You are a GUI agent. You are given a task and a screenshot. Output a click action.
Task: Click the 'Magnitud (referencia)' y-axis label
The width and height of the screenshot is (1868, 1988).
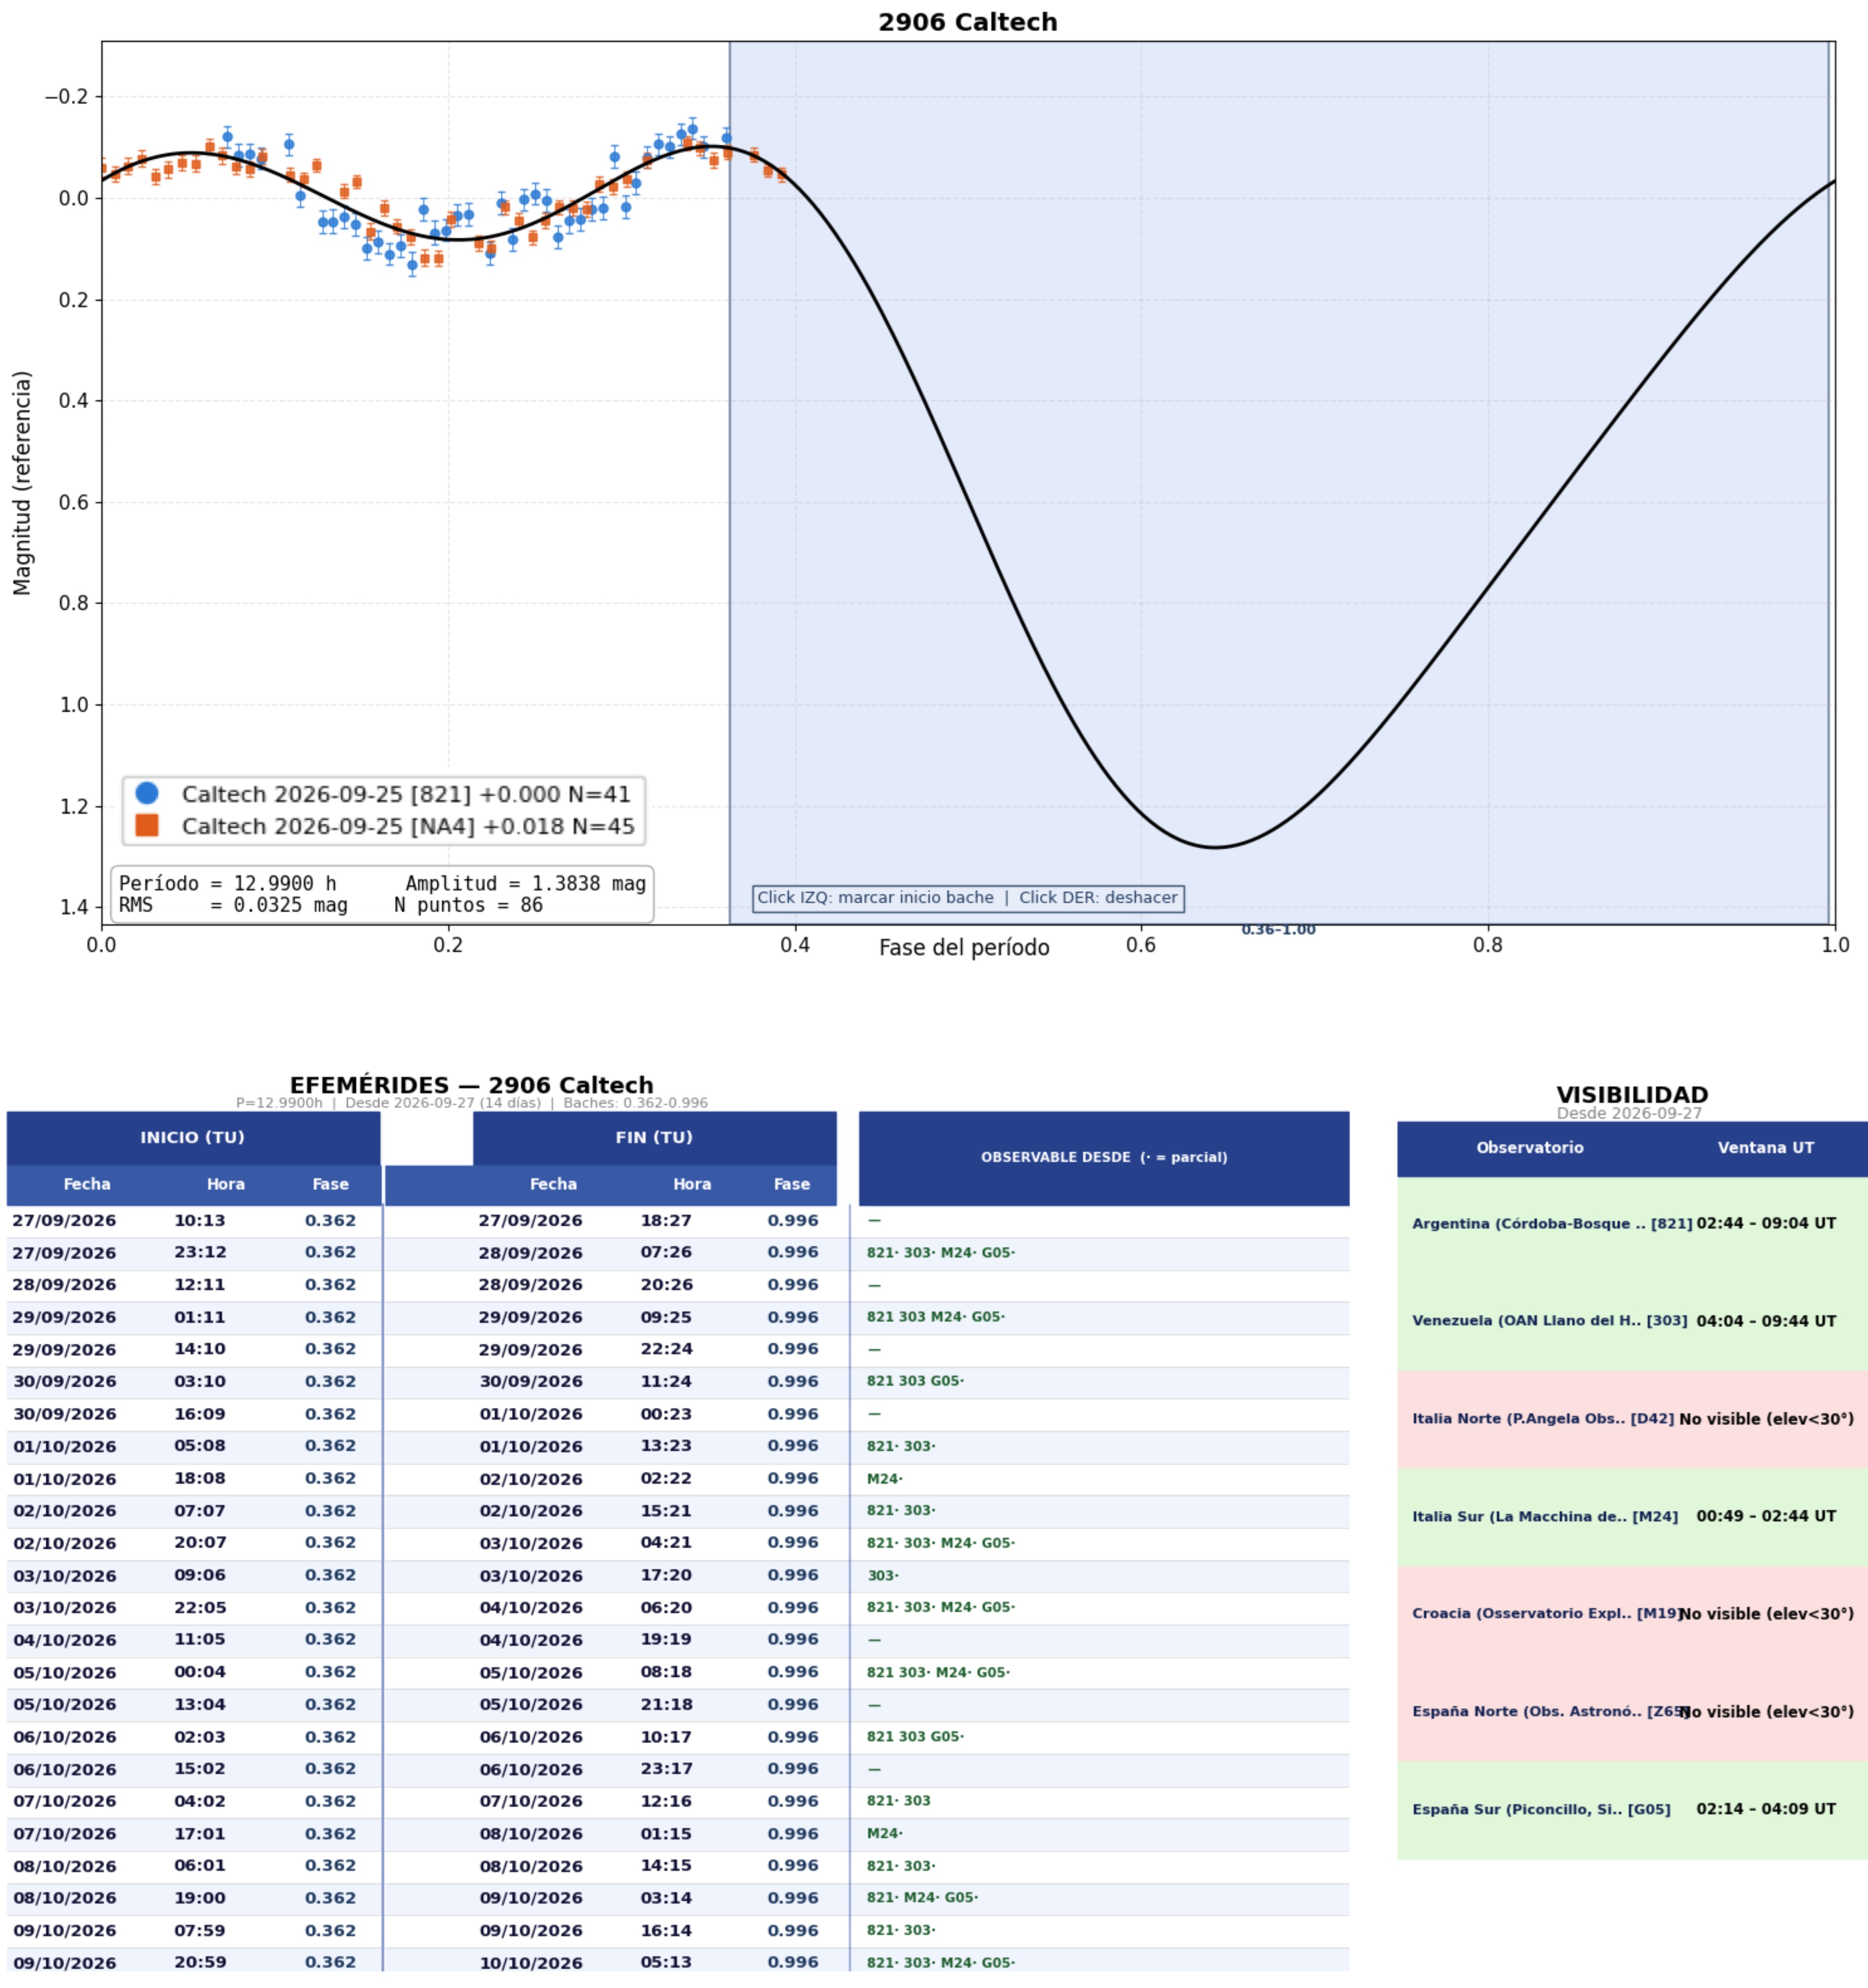pyautogui.click(x=22, y=483)
